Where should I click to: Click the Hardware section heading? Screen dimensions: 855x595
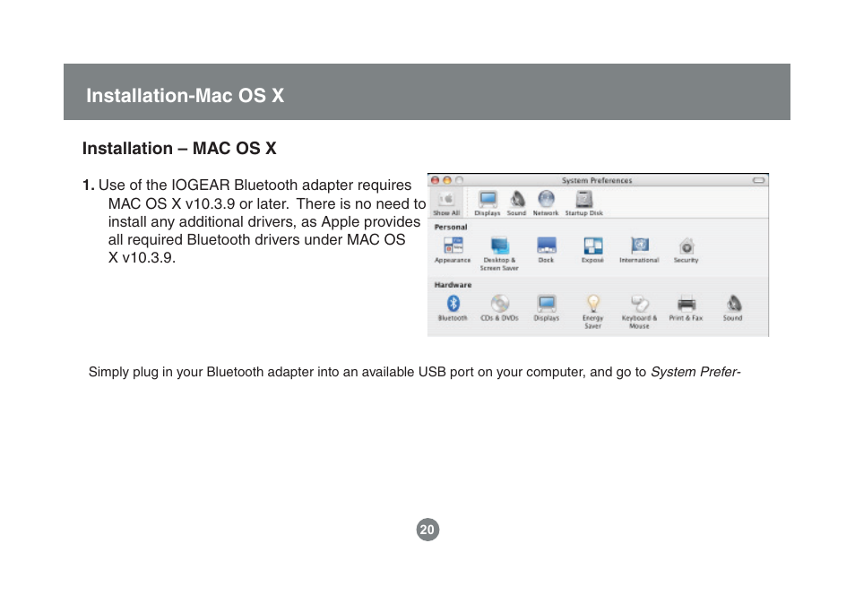click(453, 285)
